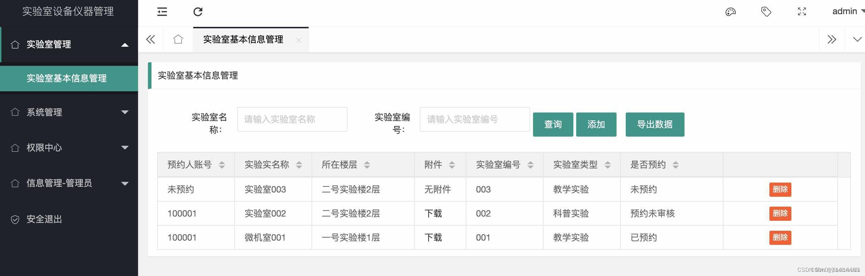The image size is (865, 276).
Task: Click the house icon beside 实验室管理
Action: pyautogui.click(x=15, y=45)
